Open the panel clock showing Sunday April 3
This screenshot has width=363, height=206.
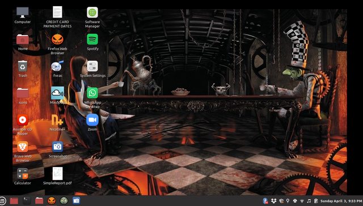coord(341,201)
